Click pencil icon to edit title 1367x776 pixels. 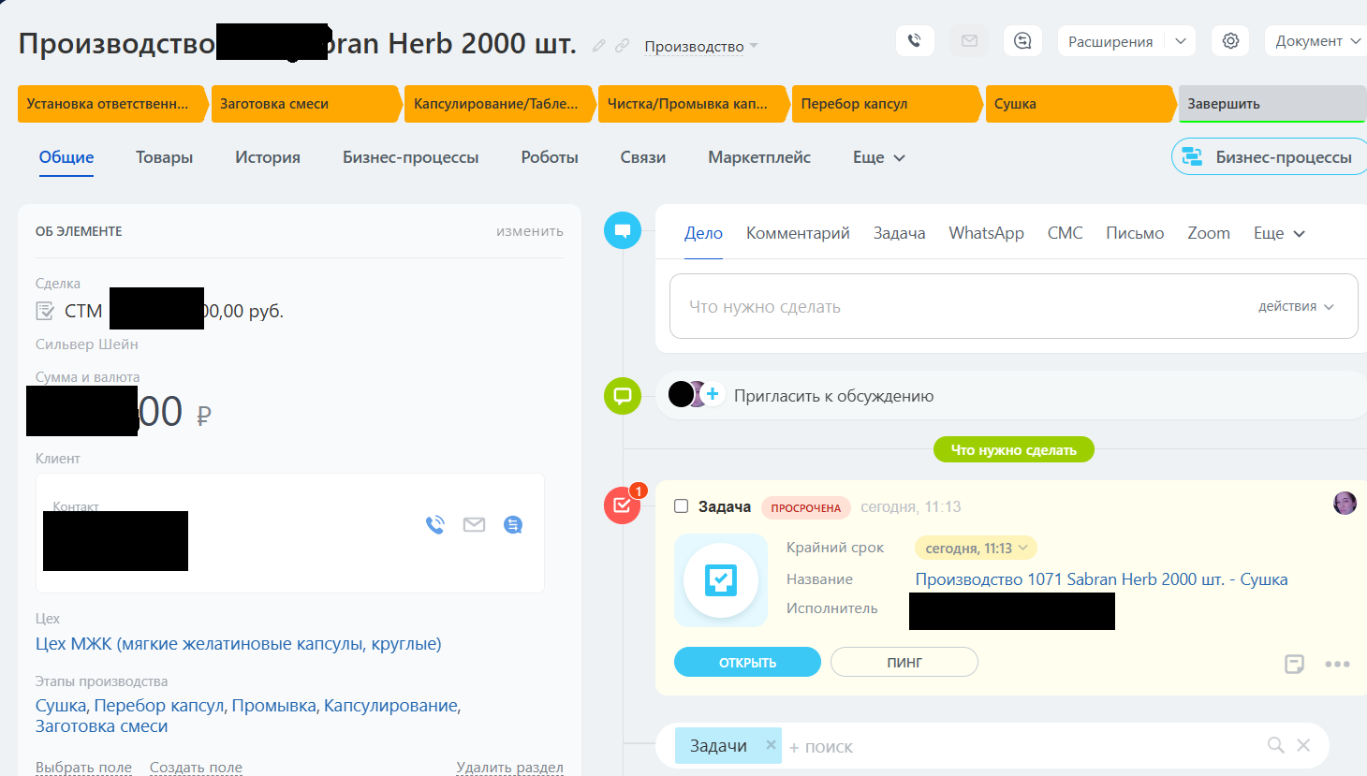pos(599,46)
